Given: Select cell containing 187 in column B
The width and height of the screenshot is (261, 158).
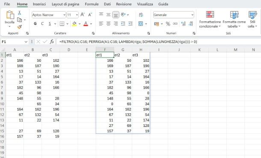Looking at the screenshot, I should tap(33, 66).
